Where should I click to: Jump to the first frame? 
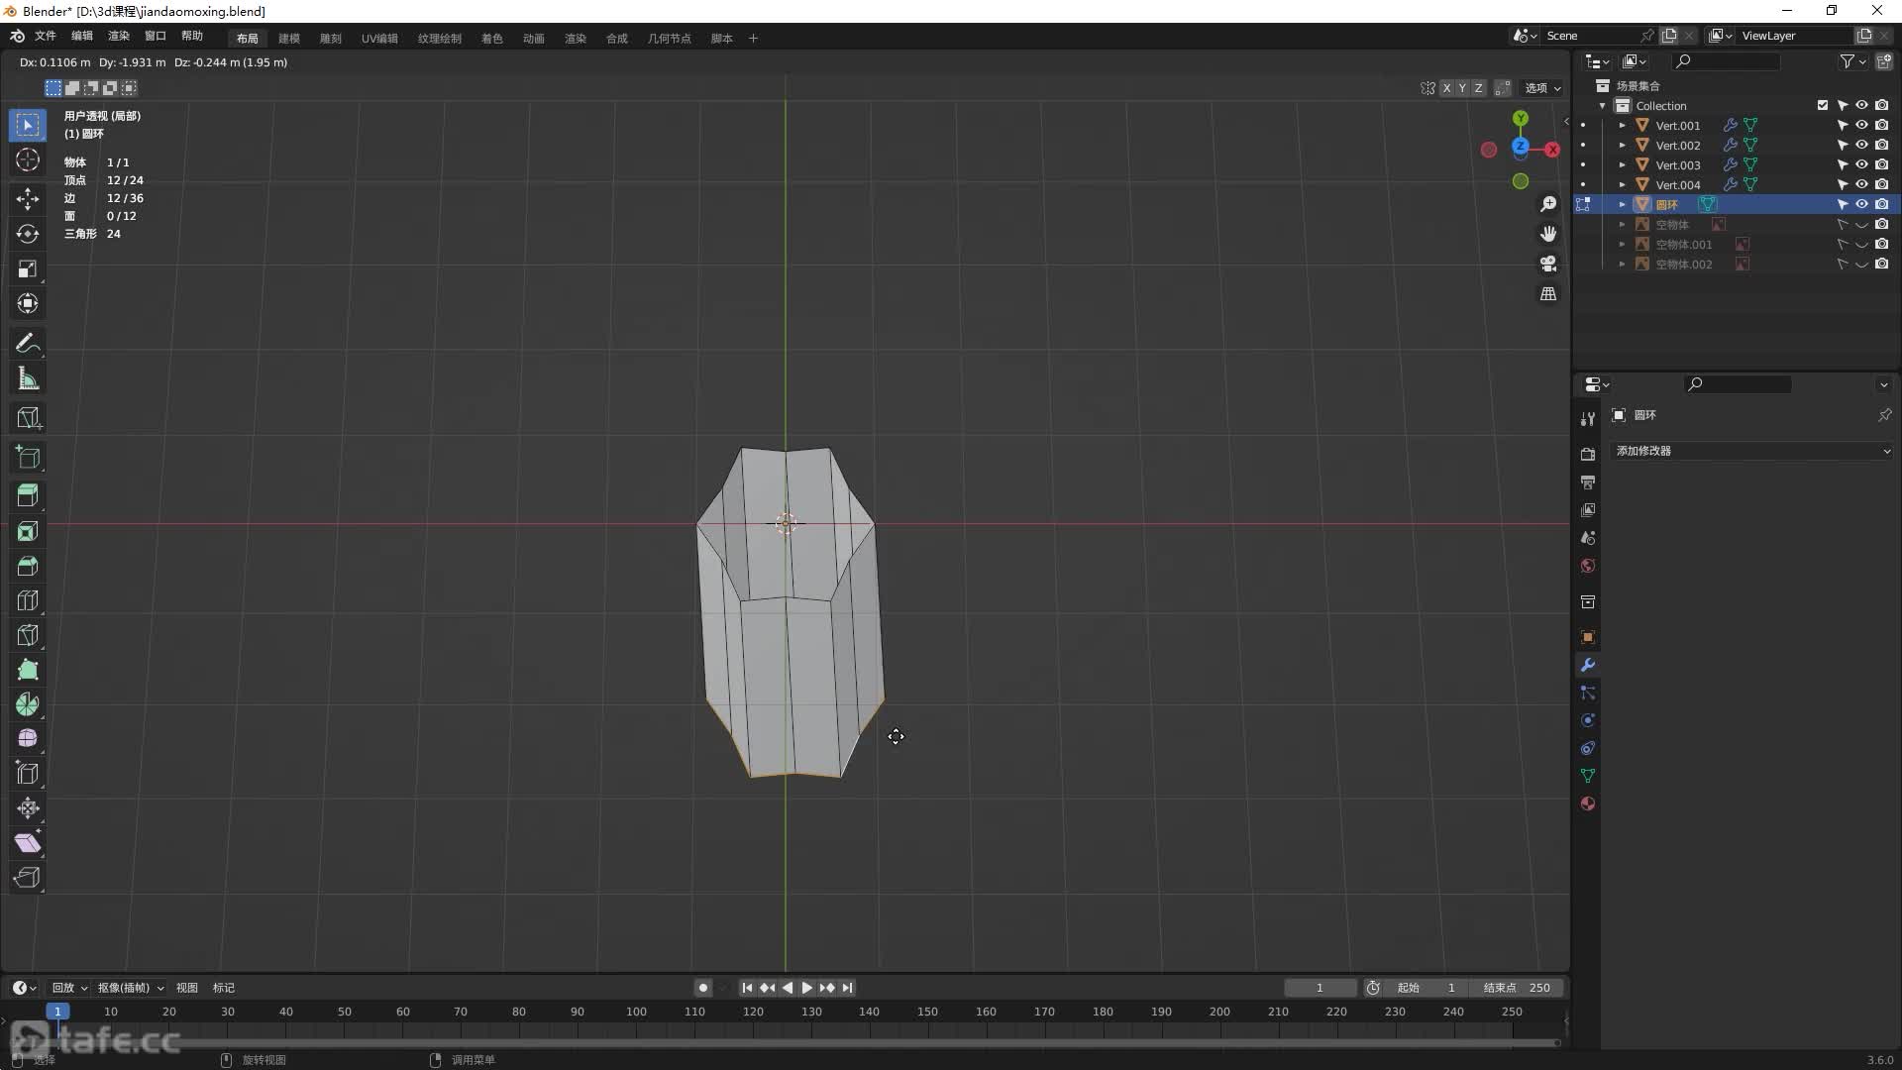[x=747, y=988]
